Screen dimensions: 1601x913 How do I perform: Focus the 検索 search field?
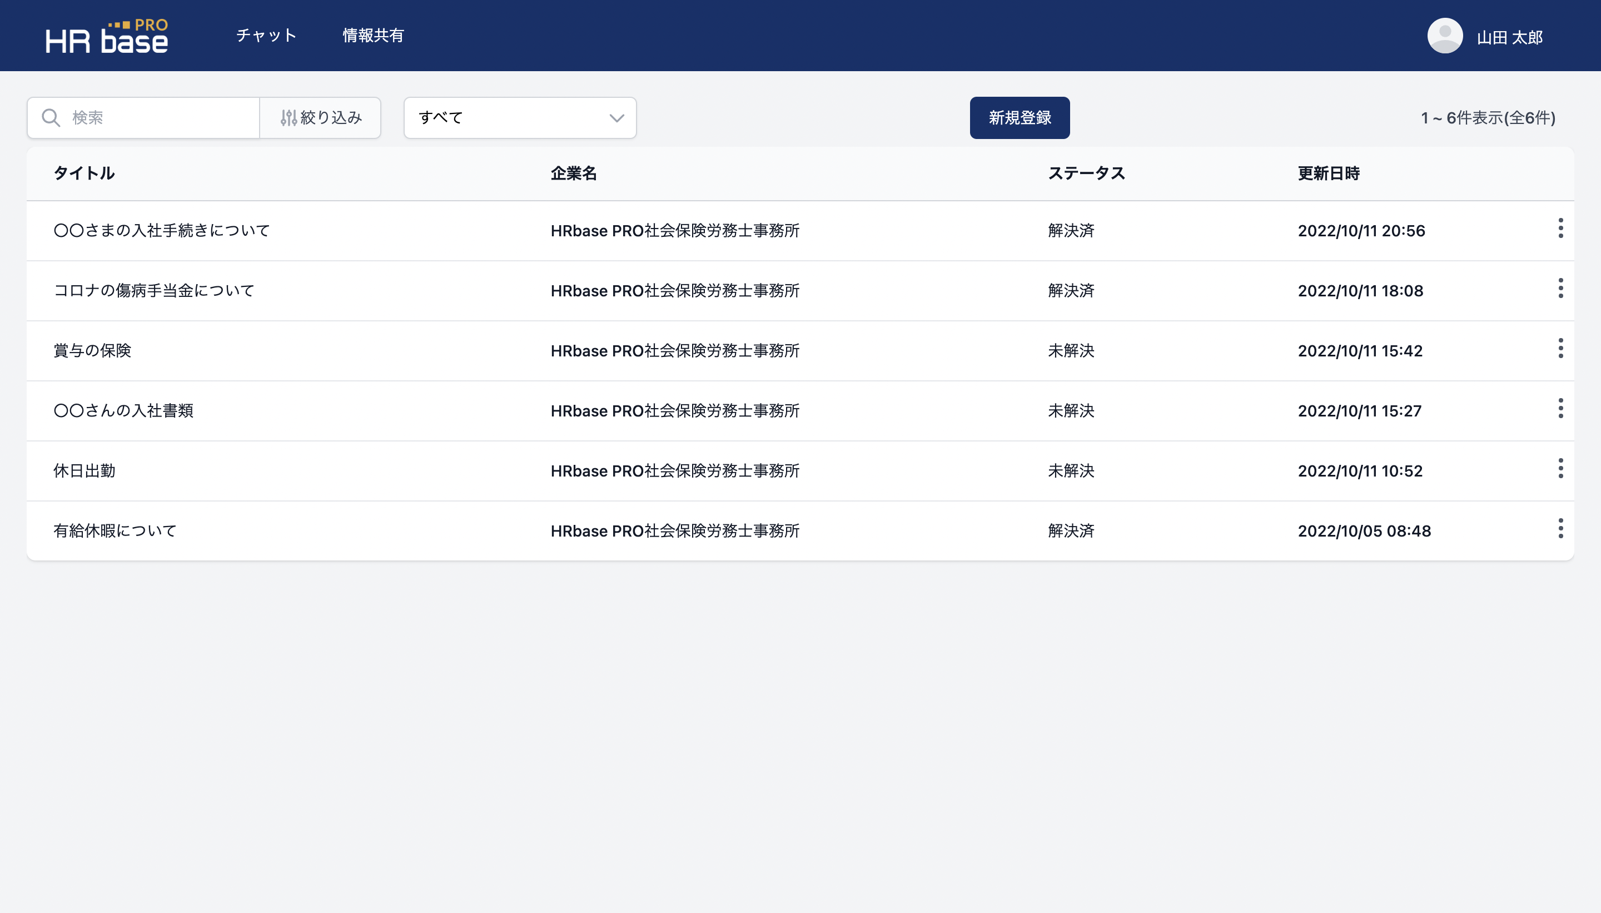coord(143,118)
